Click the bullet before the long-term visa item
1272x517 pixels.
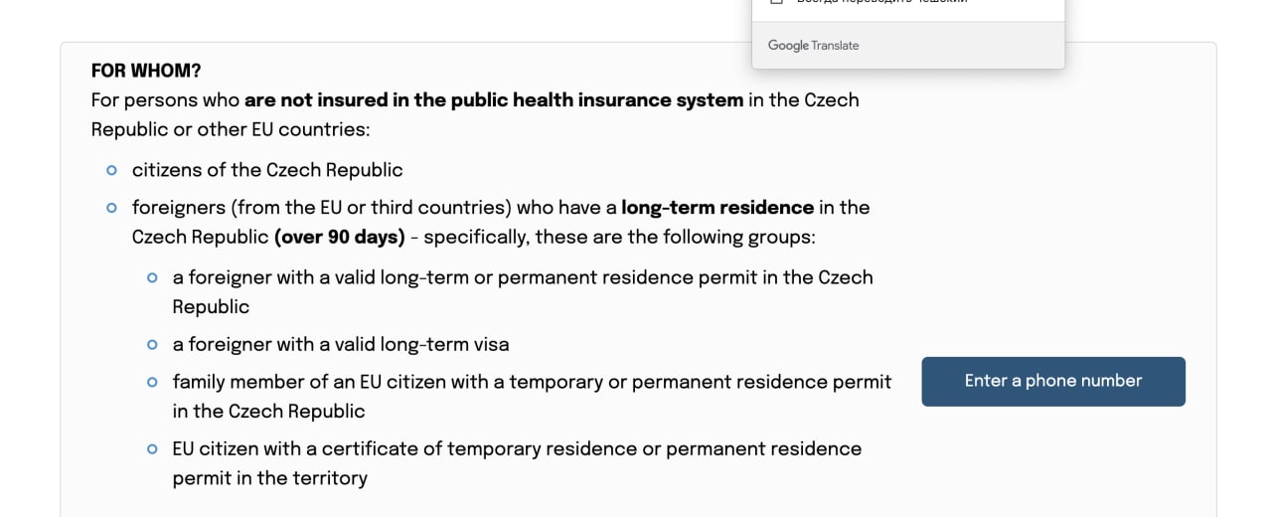[152, 345]
